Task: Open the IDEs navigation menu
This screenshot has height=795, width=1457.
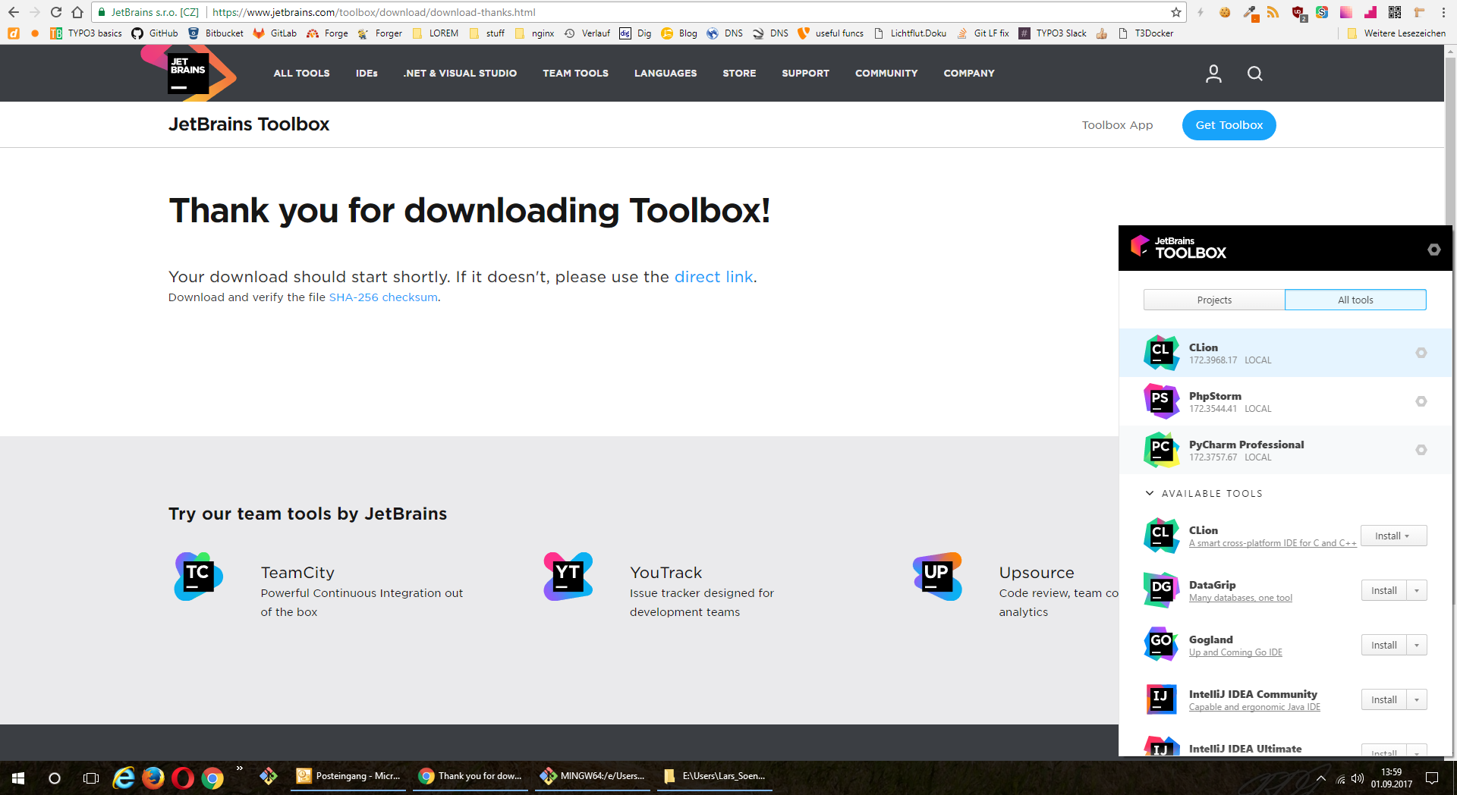Action: click(367, 74)
